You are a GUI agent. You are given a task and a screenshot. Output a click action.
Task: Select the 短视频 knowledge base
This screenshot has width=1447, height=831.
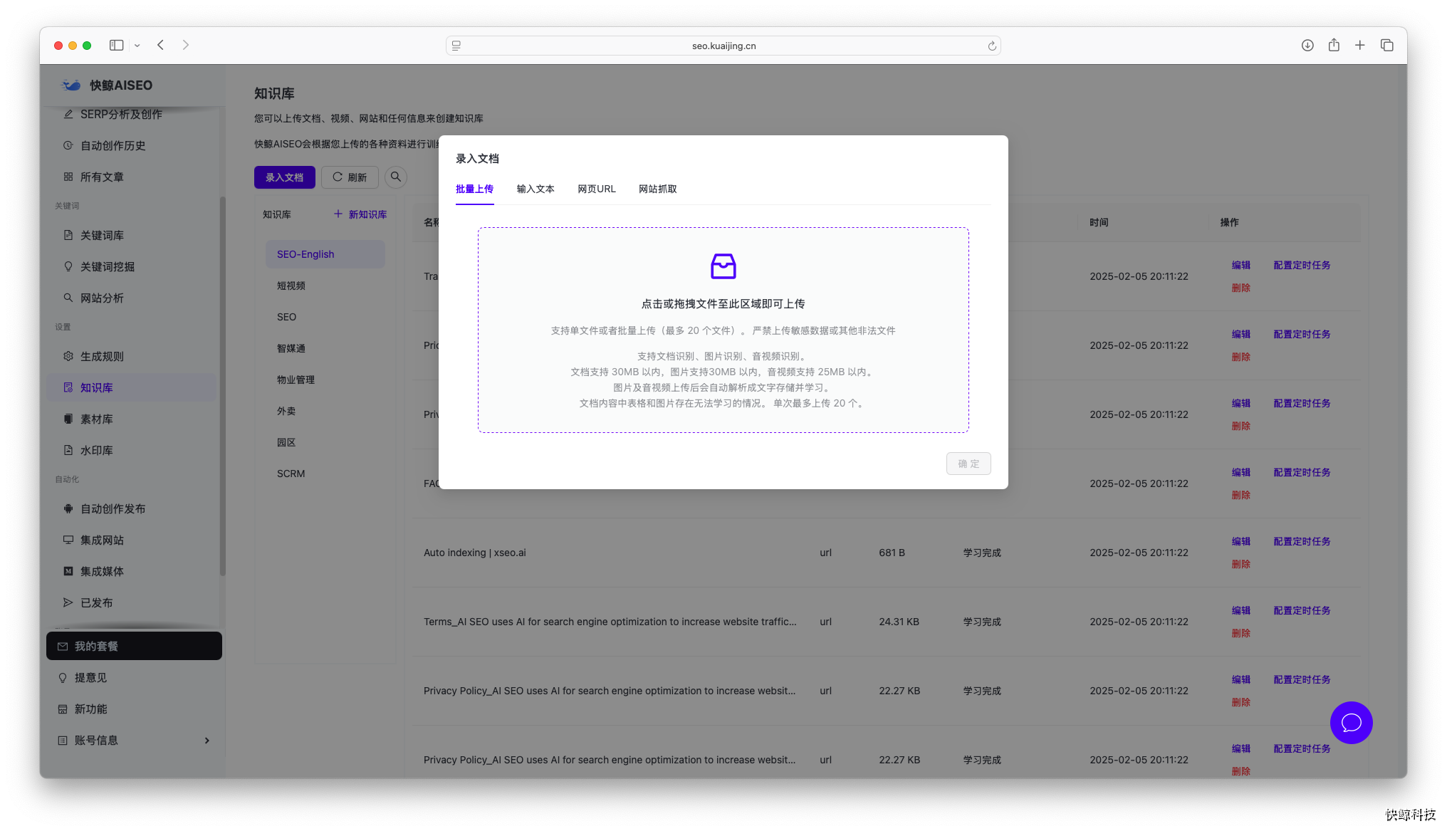coord(325,286)
